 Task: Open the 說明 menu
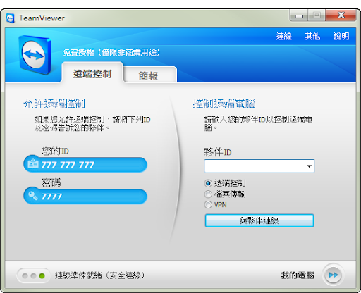[x=341, y=36]
